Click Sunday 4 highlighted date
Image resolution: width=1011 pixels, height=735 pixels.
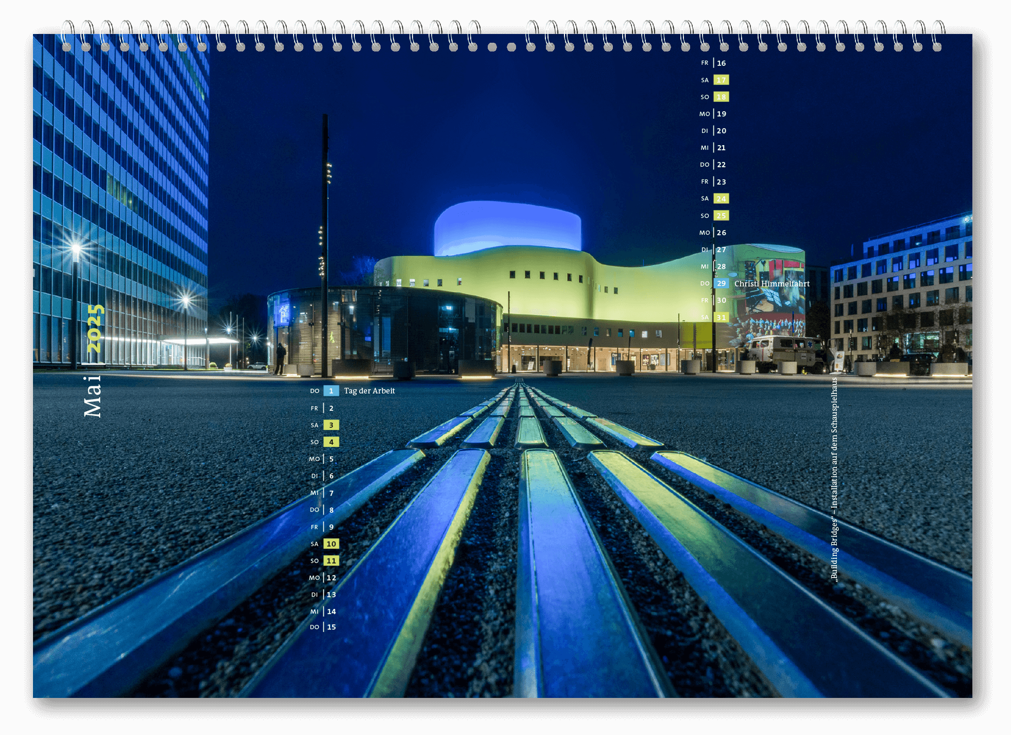(331, 442)
